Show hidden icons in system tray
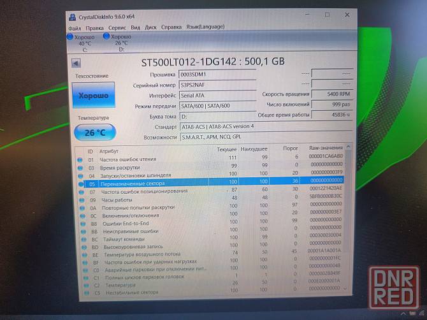 [x=403, y=314]
